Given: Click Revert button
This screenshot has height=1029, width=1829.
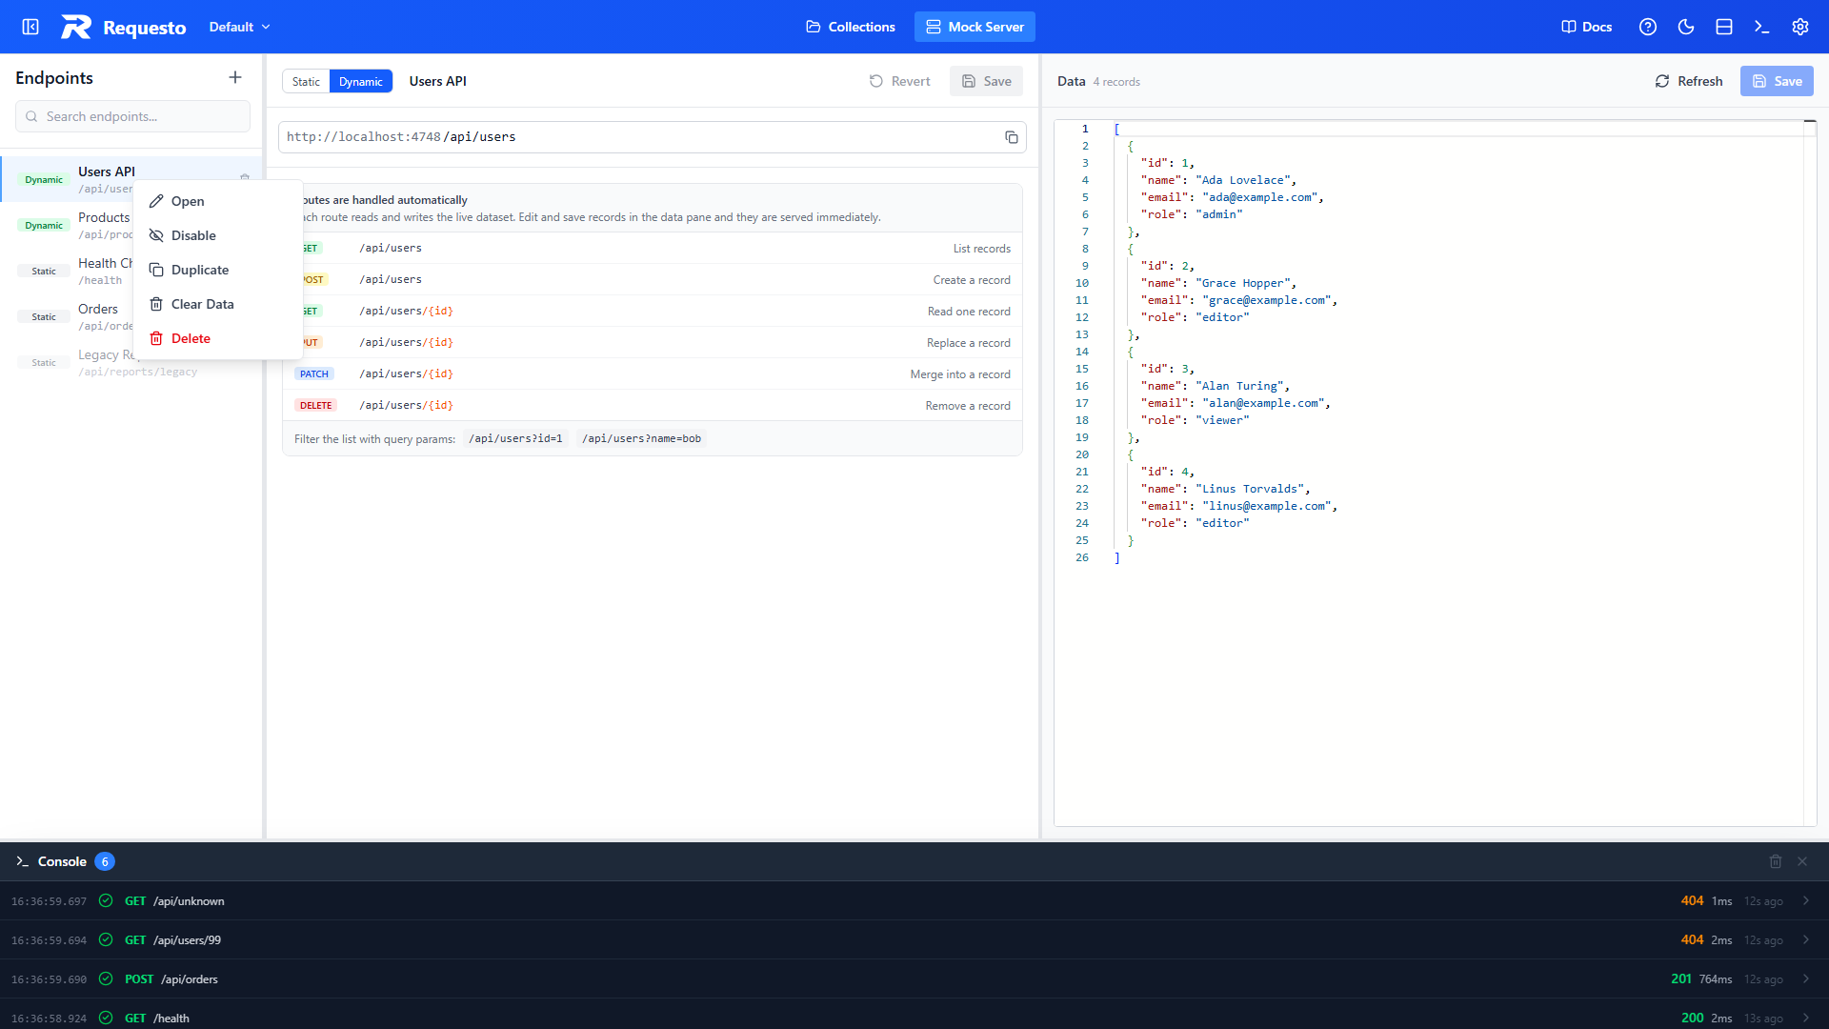Looking at the screenshot, I should [x=899, y=81].
